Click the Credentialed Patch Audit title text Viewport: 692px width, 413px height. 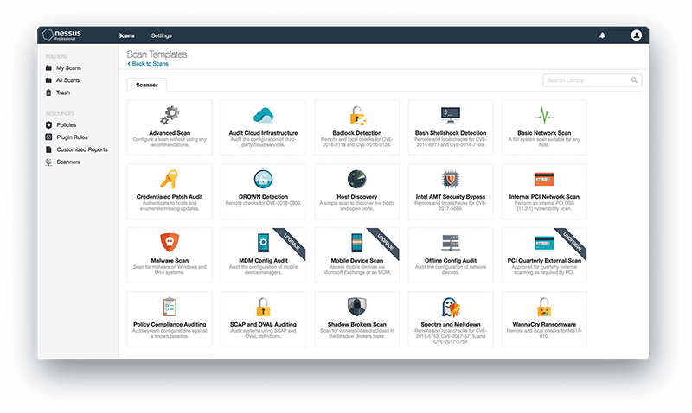[170, 197]
